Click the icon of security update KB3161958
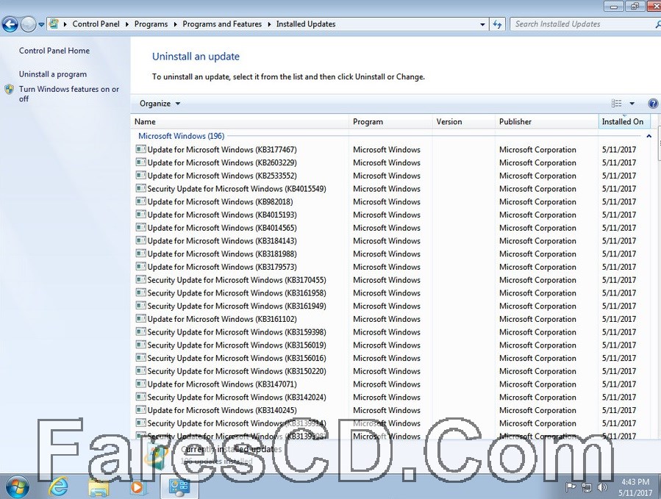The width and height of the screenshot is (661, 499). coord(140,293)
